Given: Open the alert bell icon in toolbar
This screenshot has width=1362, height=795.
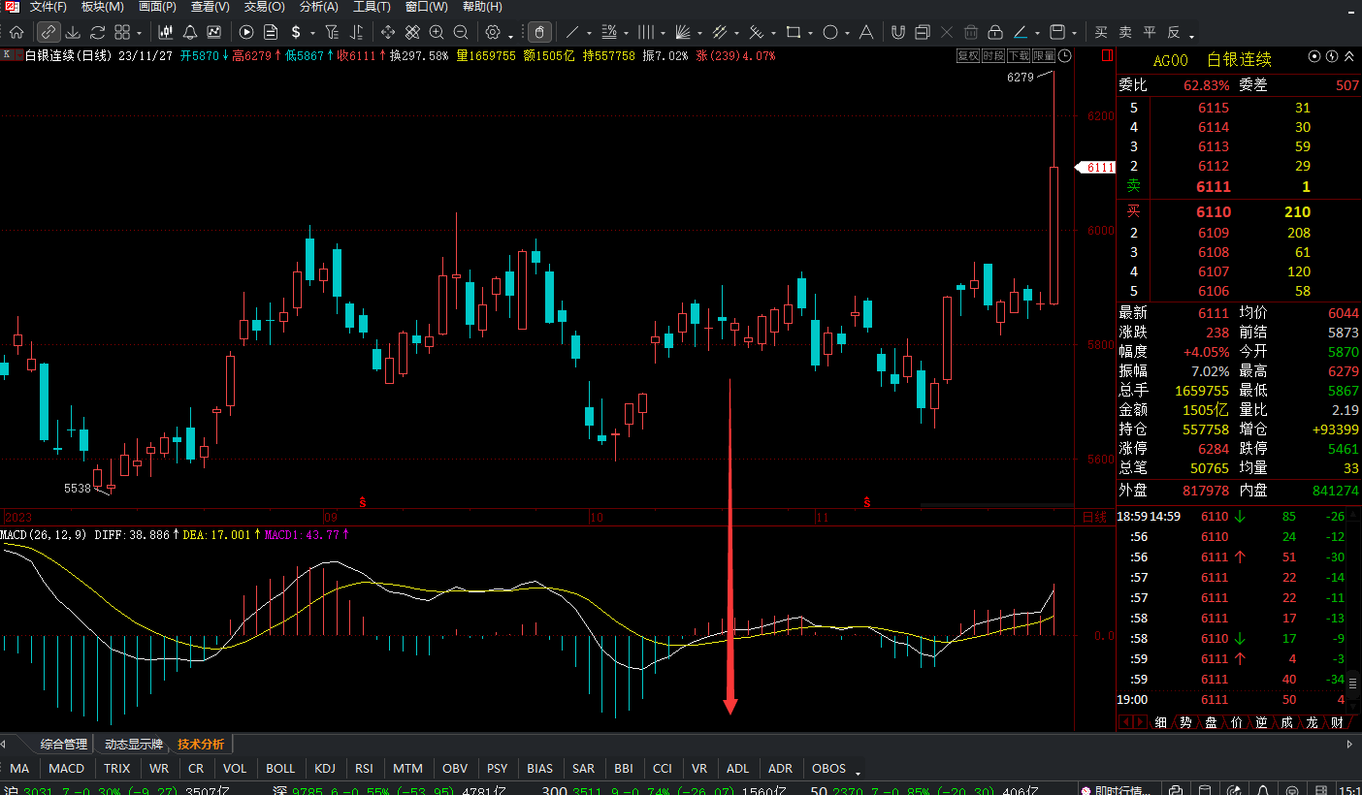Looking at the screenshot, I should (x=190, y=32).
